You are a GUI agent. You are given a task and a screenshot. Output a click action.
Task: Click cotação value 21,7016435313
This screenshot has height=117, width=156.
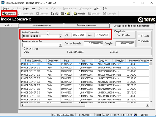(x=103, y=100)
